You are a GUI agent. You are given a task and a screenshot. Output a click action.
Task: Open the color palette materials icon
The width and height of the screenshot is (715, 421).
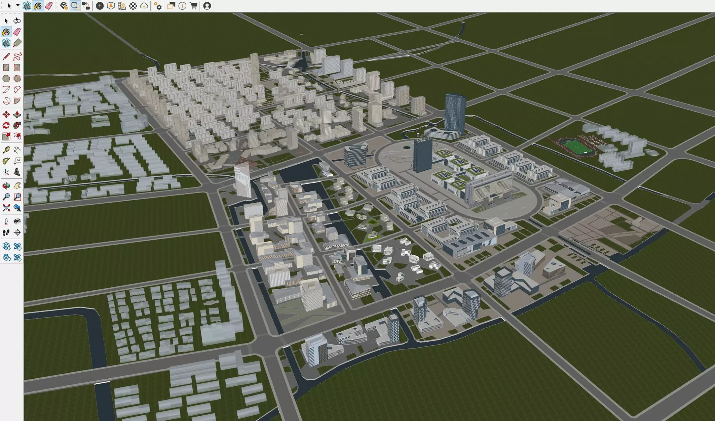coord(122,6)
